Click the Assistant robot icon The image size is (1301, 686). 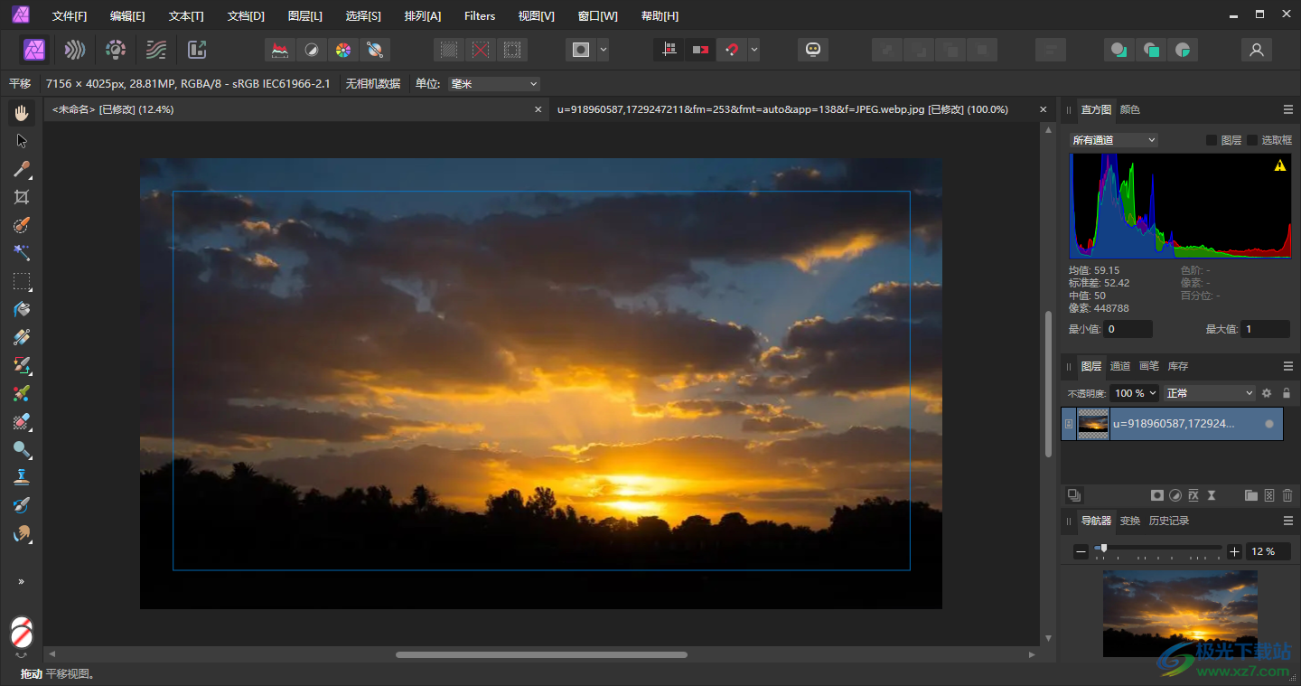[812, 50]
